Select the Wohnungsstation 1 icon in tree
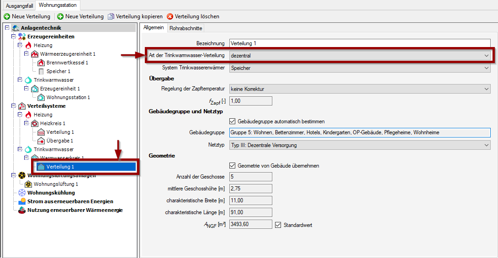498x258 pixels. point(41,97)
